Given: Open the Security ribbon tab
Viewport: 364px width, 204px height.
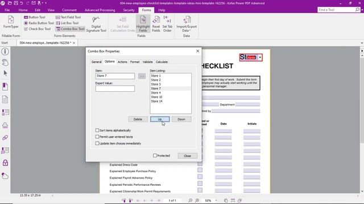Looking at the screenshot, I should (129, 10).
